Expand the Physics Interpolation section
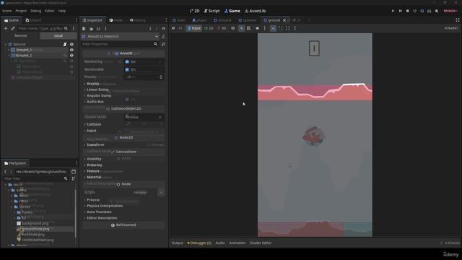 104,206
